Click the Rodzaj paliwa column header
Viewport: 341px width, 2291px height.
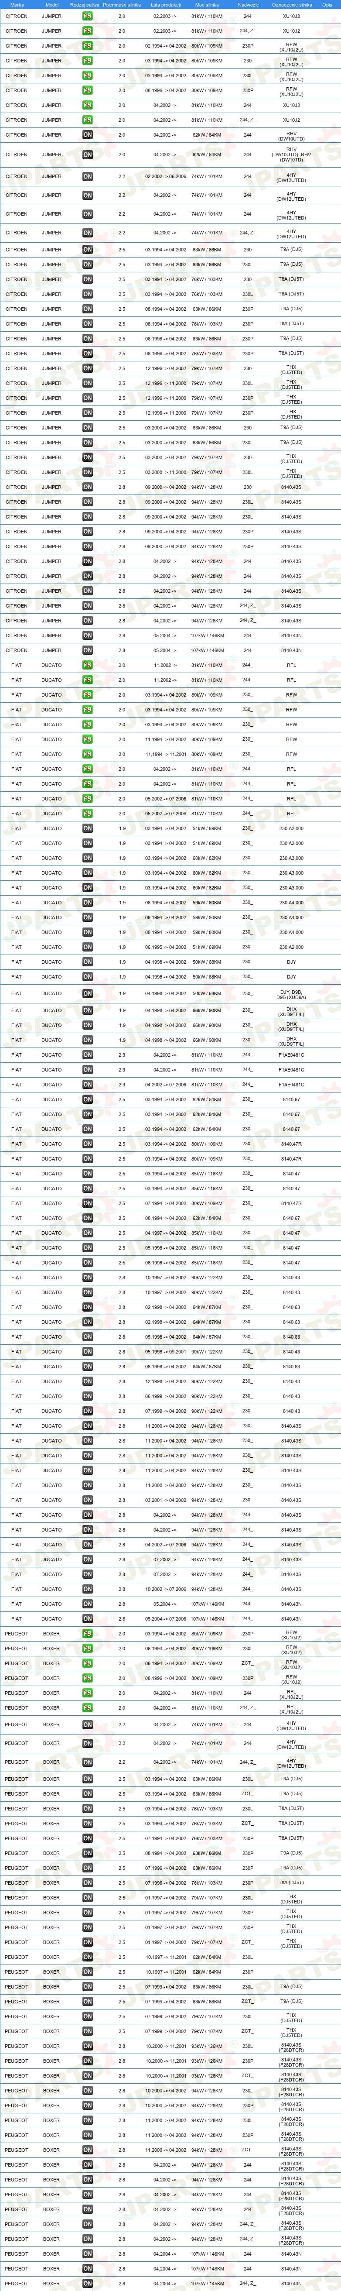pyautogui.click(x=84, y=4)
